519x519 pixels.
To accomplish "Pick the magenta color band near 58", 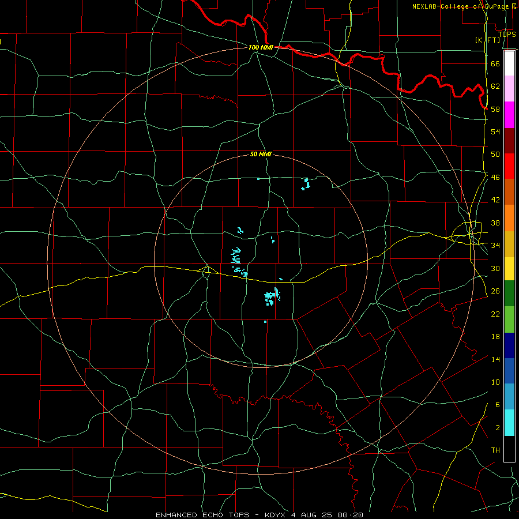I will (509, 115).
